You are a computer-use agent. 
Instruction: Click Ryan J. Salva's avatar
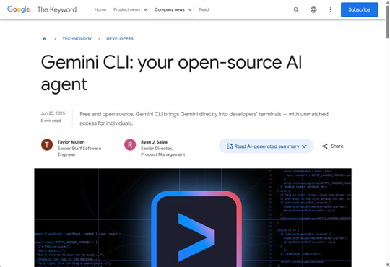tap(130, 145)
